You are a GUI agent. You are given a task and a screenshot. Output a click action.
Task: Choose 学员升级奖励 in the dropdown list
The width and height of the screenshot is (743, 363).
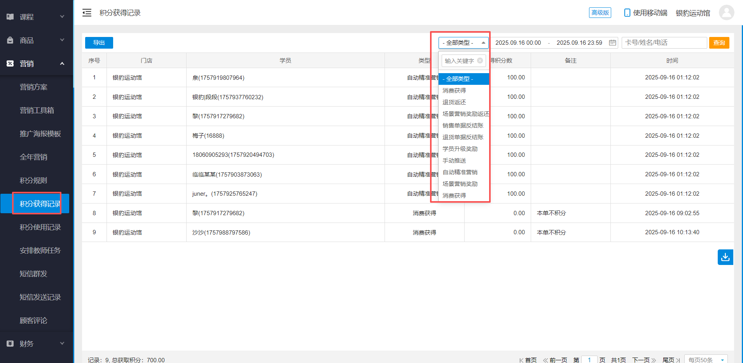pyautogui.click(x=460, y=149)
